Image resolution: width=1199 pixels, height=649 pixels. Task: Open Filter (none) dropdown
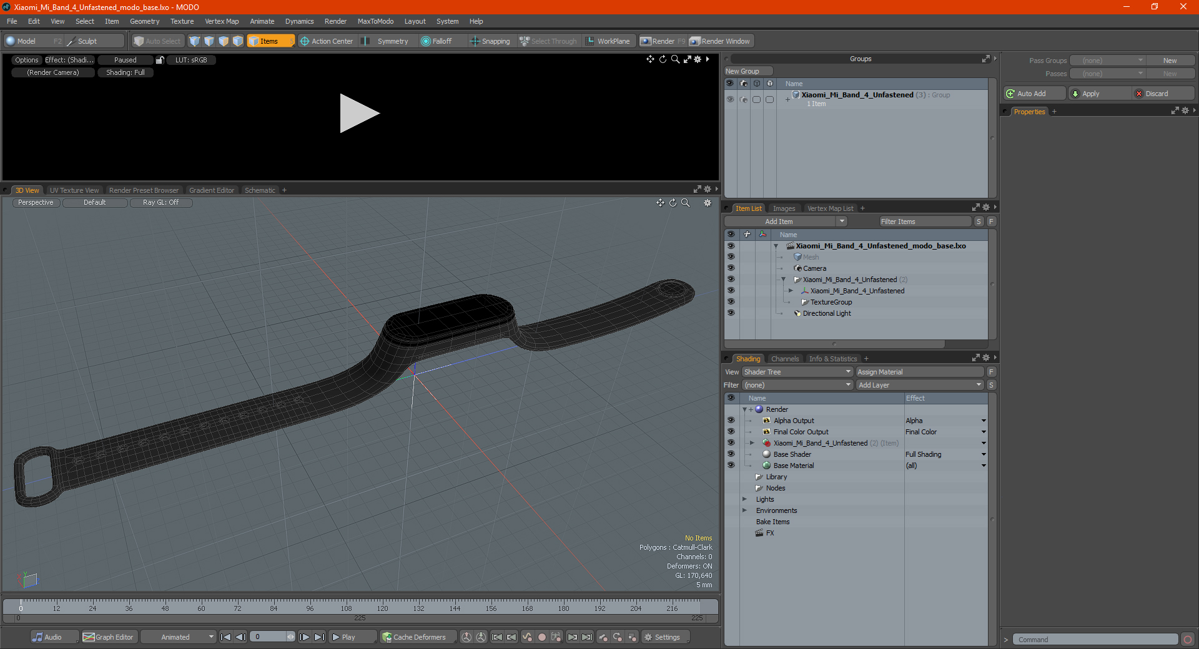pyautogui.click(x=797, y=385)
